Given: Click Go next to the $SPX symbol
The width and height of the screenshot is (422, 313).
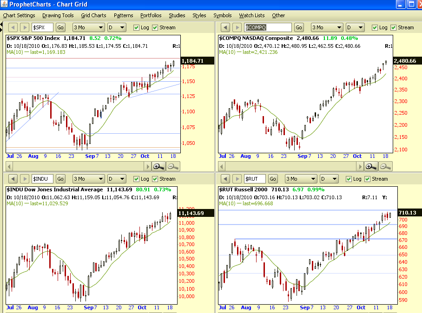Looking at the screenshot, I should pos(60,27).
